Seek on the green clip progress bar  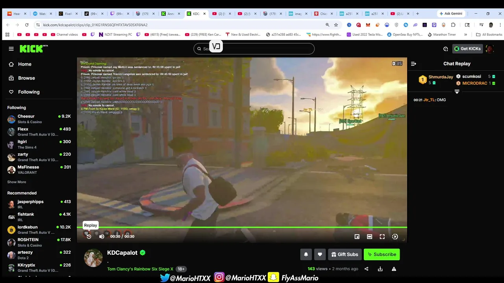point(242,227)
